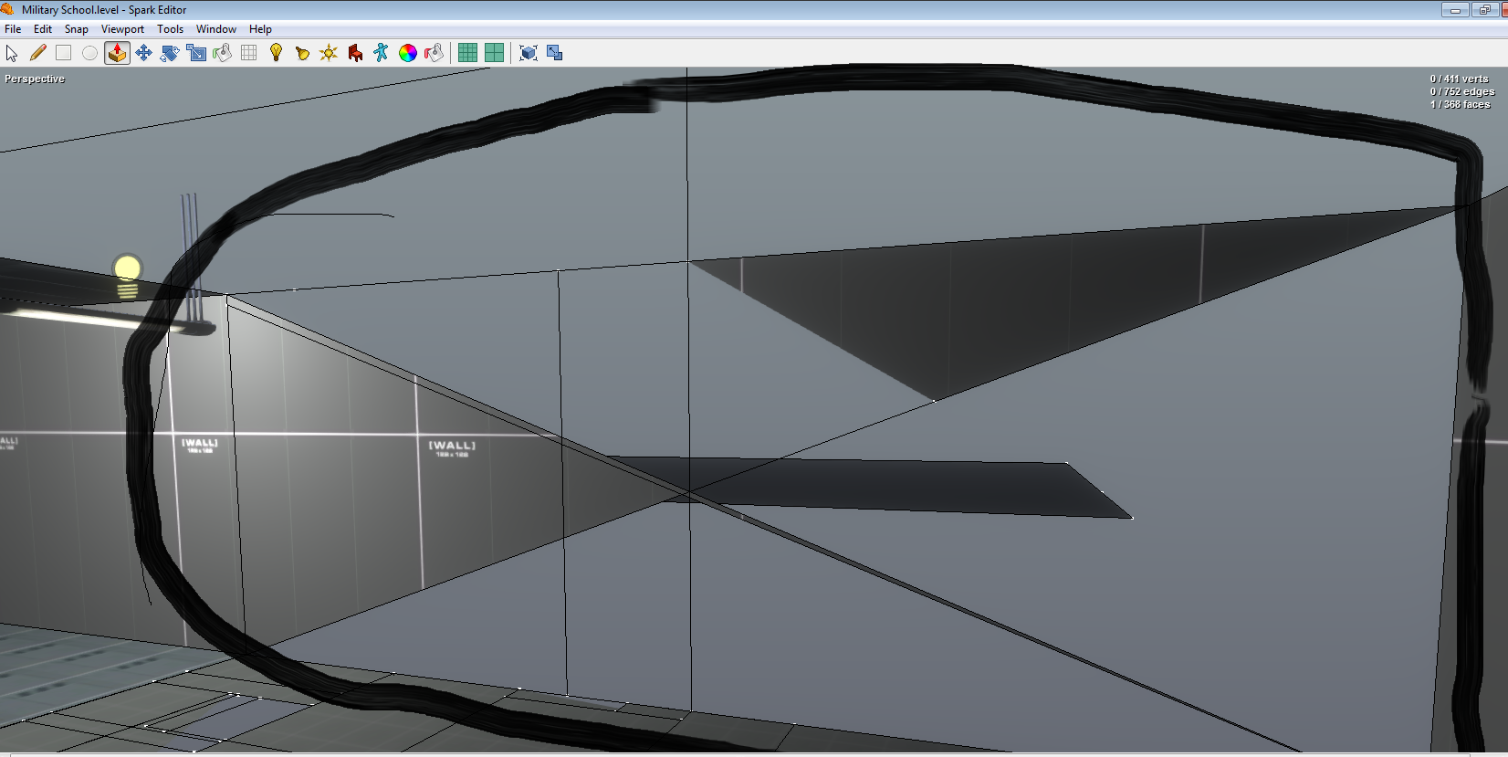Activate the extrude tool with red arrow
The height and width of the screenshot is (757, 1508).
point(117,53)
